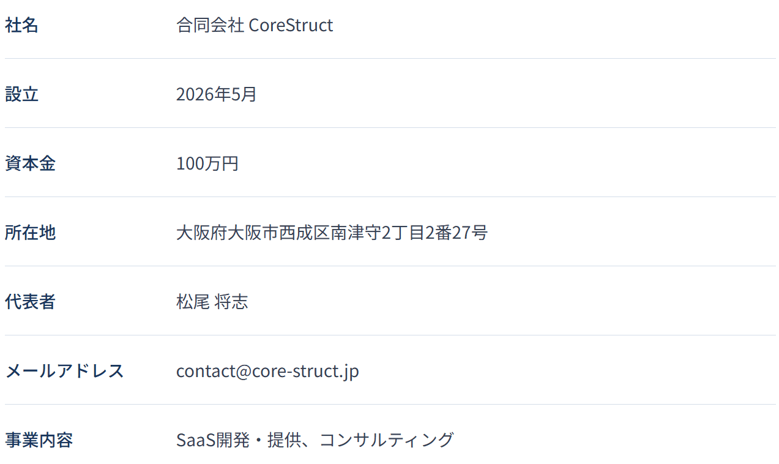Image resolution: width=779 pixels, height=464 pixels.
Task: Click the 所在地 label
Action: pyautogui.click(x=30, y=233)
